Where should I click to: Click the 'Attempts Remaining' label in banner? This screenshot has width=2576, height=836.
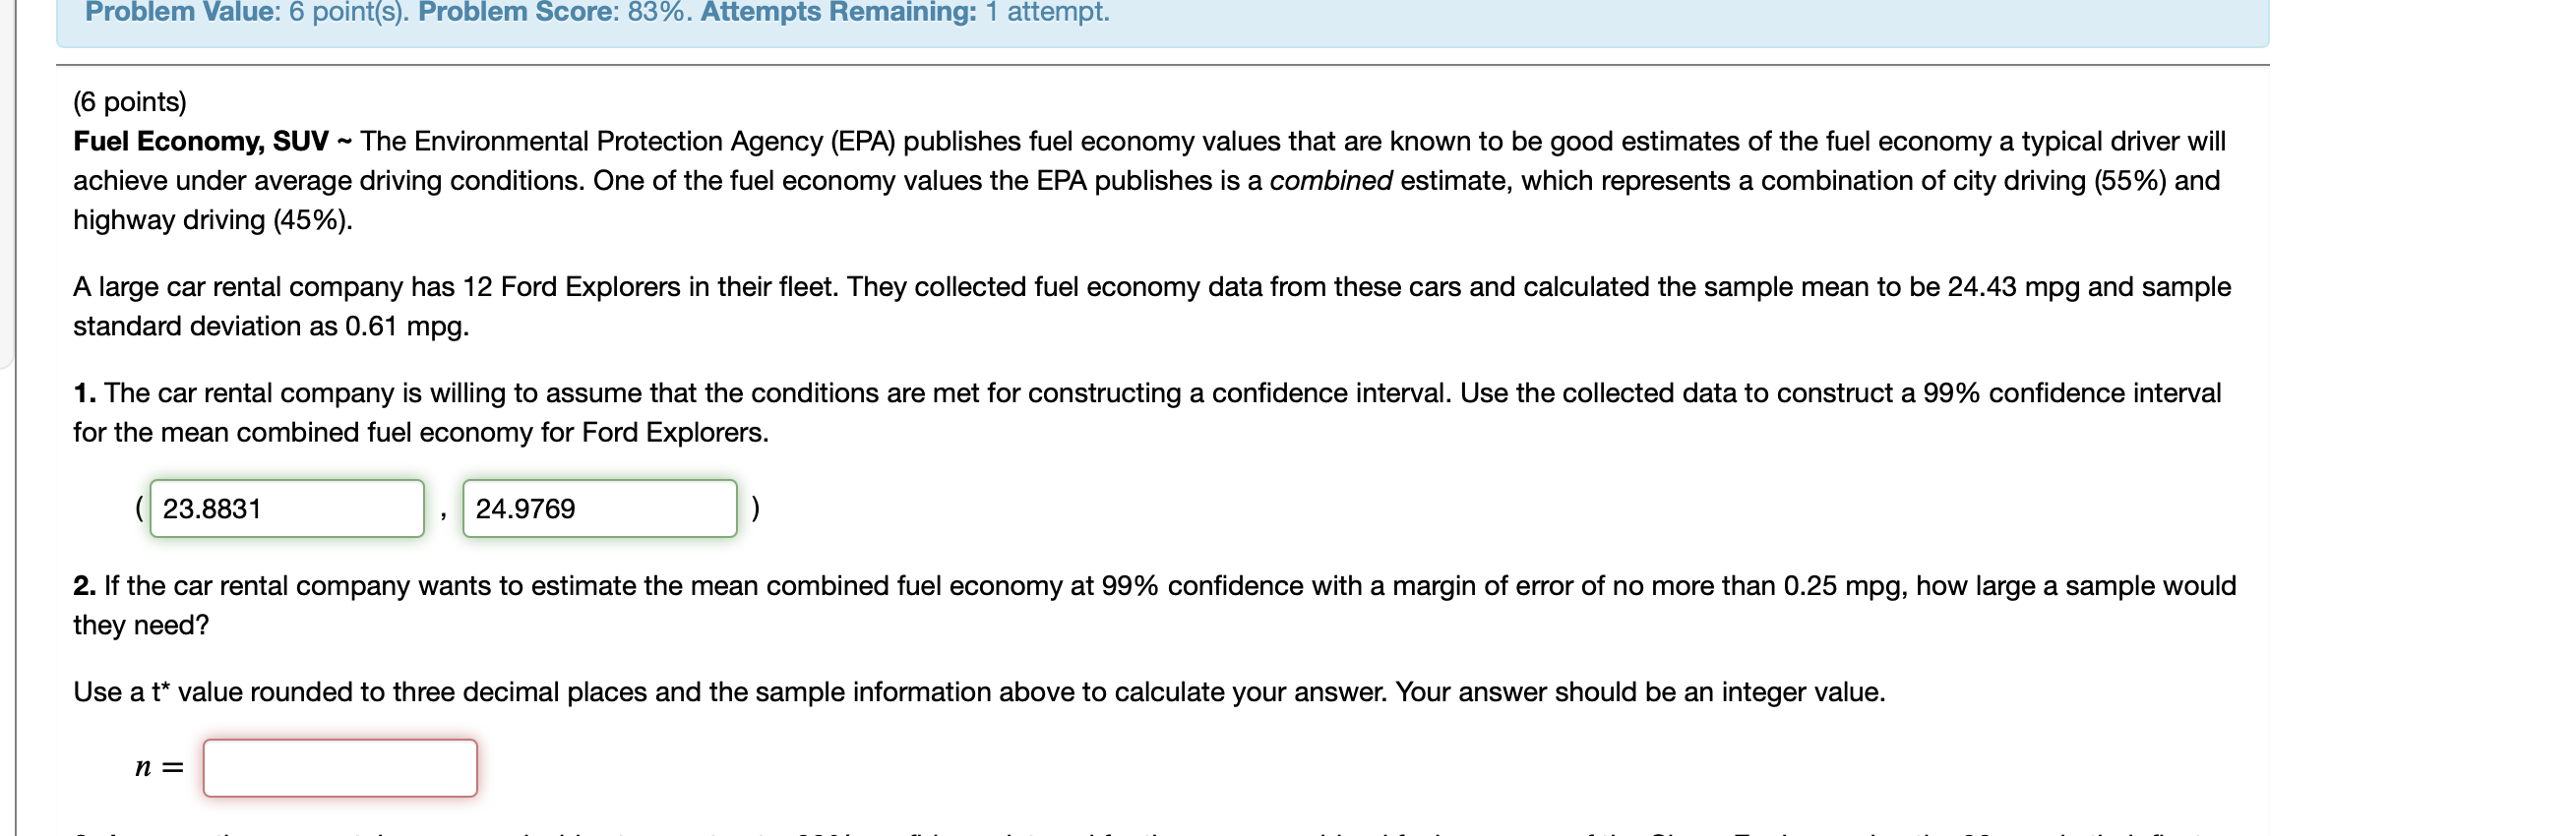tap(838, 12)
